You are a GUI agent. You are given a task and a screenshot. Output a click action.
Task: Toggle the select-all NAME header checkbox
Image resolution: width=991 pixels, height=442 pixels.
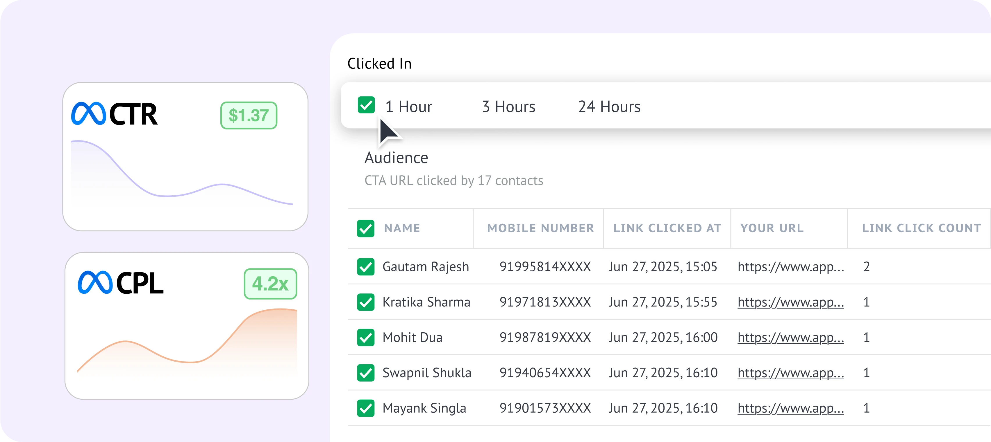point(365,228)
